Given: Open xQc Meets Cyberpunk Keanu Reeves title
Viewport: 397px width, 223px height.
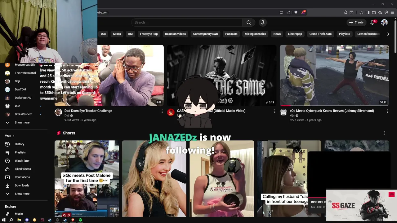Looking at the screenshot, I should (332, 111).
